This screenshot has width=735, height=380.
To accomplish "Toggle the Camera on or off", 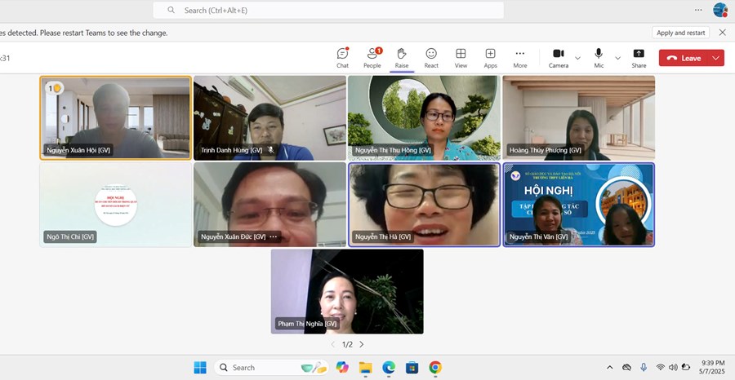I will (x=559, y=57).
